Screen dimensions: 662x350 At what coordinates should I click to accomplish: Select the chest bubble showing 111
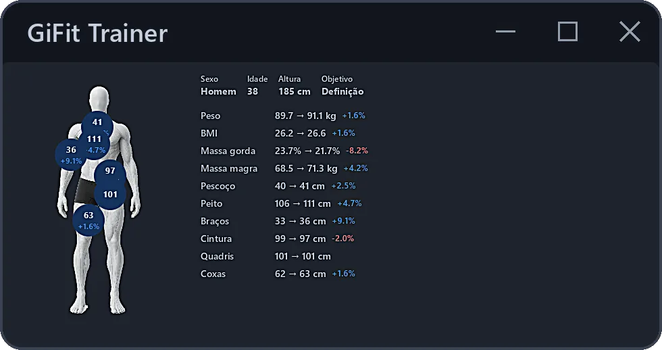coord(94,143)
